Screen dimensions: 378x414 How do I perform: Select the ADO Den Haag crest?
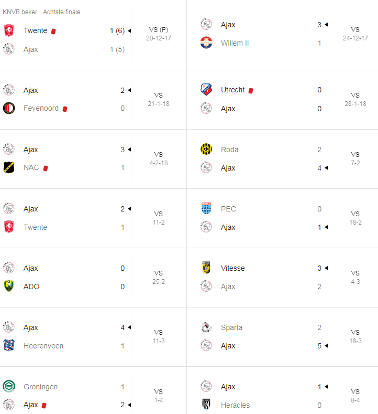[x=9, y=286]
